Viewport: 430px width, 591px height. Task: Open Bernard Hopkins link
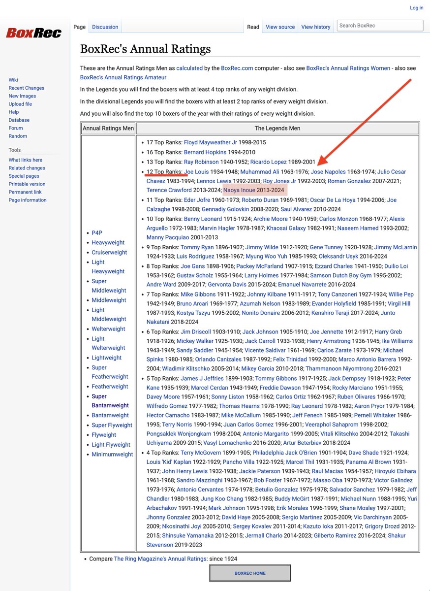[x=205, y=152]
